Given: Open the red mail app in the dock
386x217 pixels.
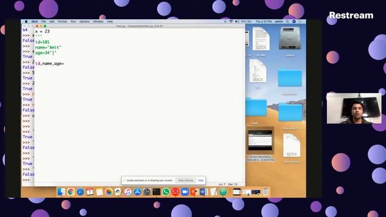Looking at the screenshot, I should point(176,192).
